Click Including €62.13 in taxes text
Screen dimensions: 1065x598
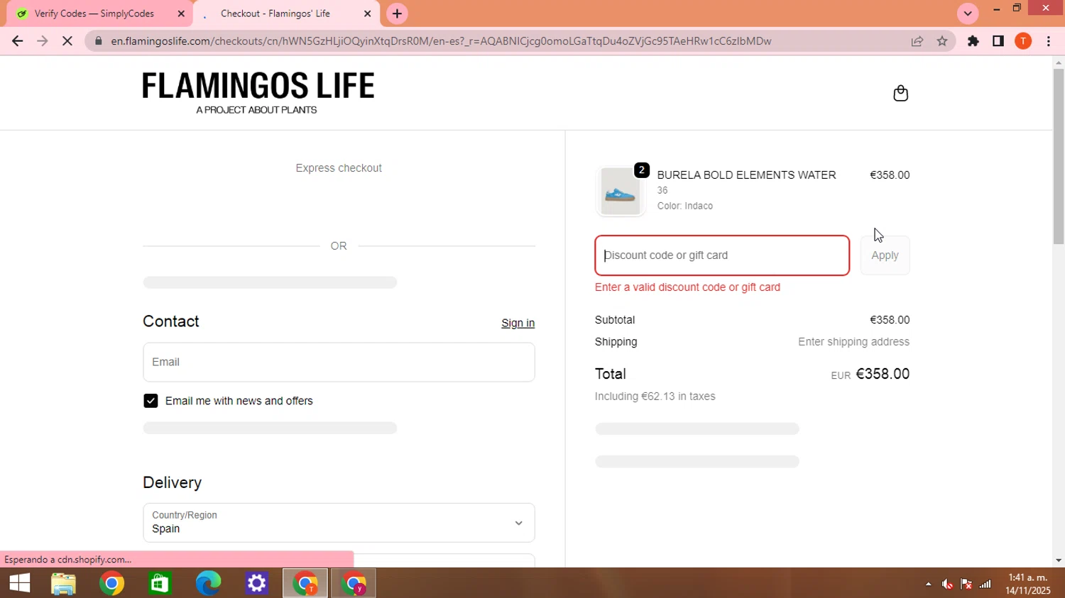655,397
